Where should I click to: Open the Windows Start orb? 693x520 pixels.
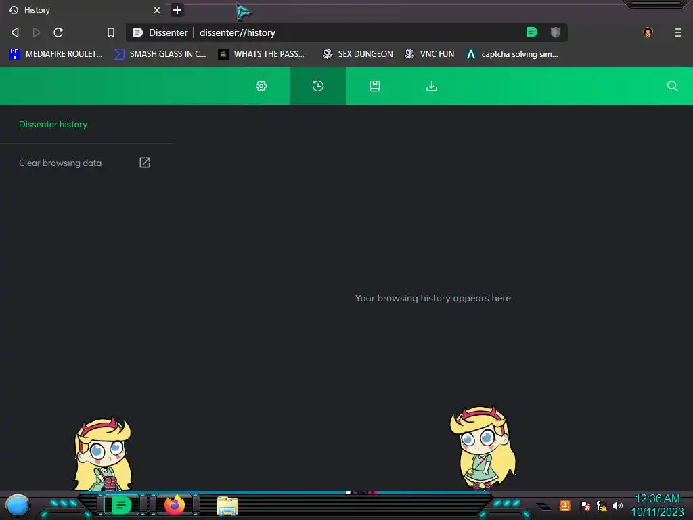[17, 505]
